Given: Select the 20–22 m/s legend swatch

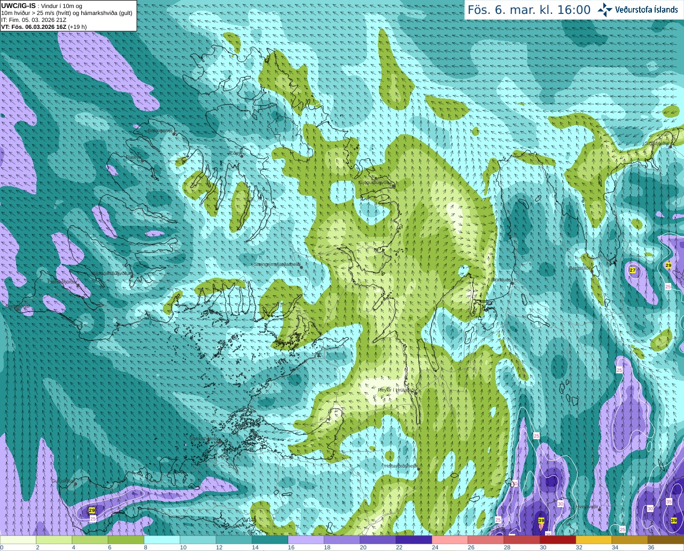Looking at the screenshot, I should [378, 540].
